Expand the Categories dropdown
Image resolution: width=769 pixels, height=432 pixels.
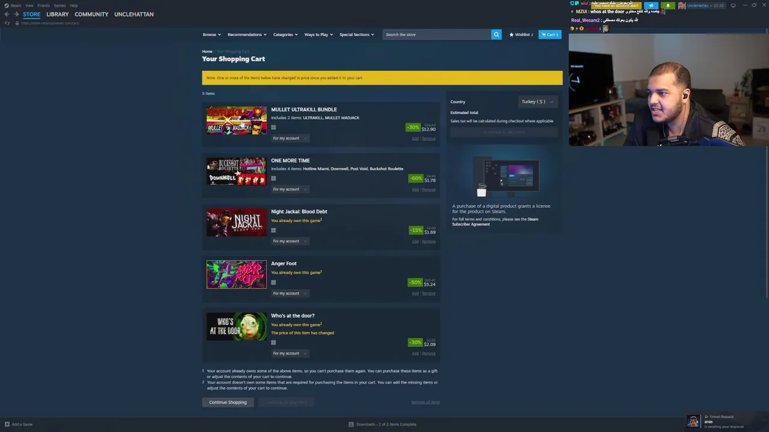coord(285,34)
